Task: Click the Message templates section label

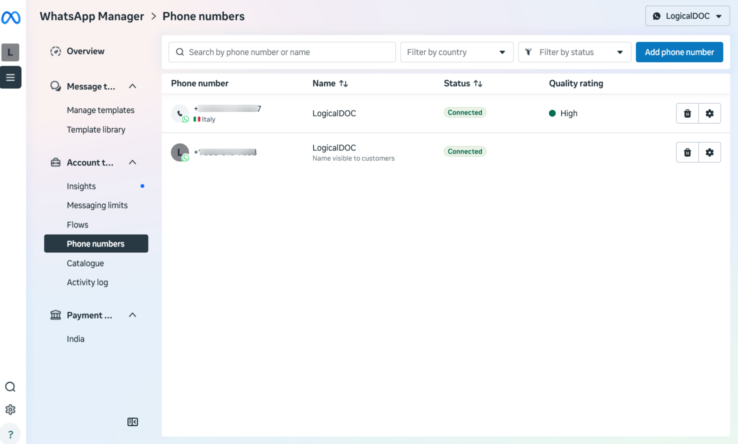Action: 91,86
